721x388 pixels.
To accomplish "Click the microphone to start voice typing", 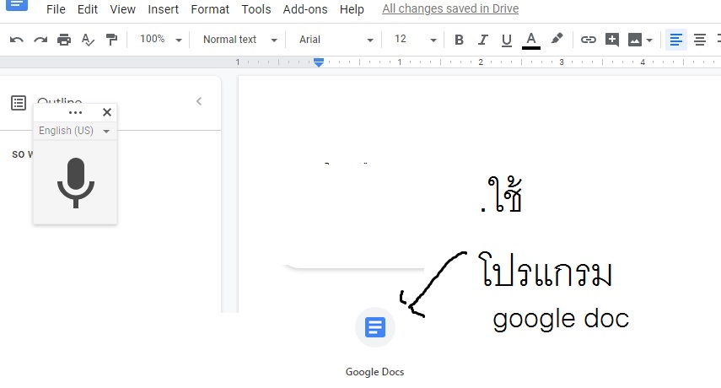I will [76, 182].
